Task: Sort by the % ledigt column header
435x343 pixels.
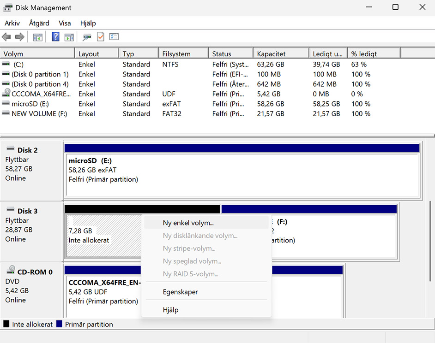Action: pyautogui.click(x=374, y=53)
